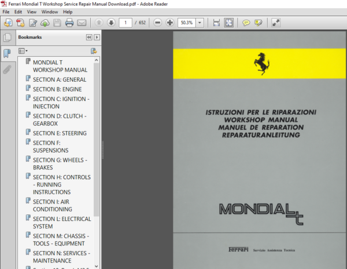
Task: Open SECTION D: CLUTCH - GEARBOX bookmark
Action: (x=60, y=120)
